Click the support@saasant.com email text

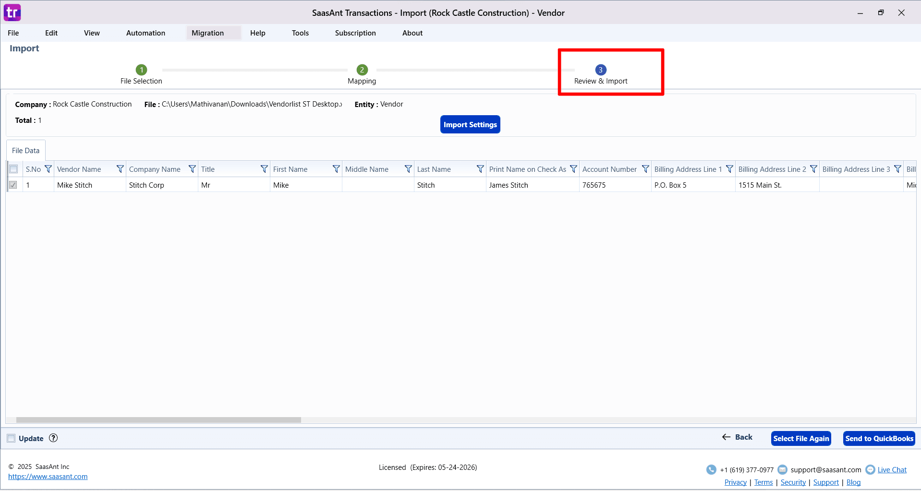(826, 470)
